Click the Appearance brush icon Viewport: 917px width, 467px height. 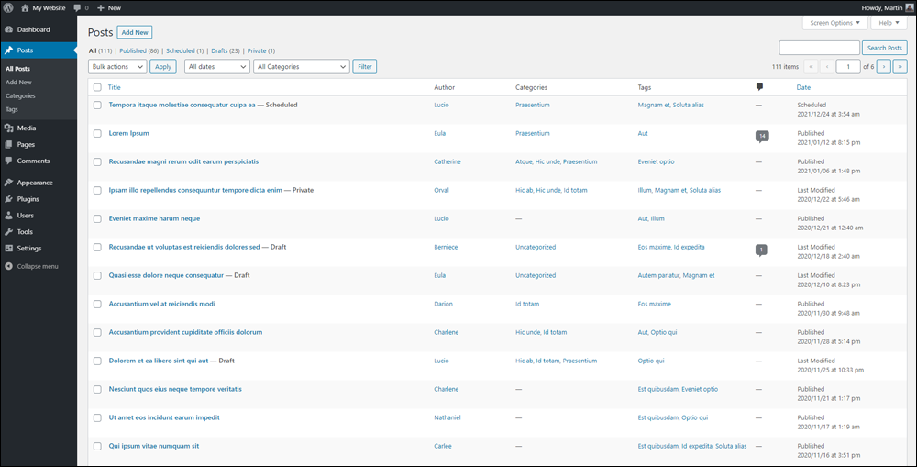click(9, 183)
